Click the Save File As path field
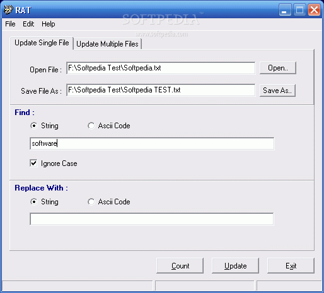Screen dimensions: 324x293 point(161,90)
